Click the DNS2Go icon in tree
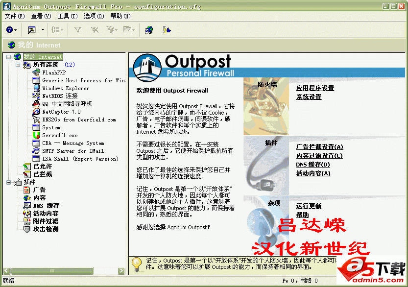The height and width of the screenshot is (287, 408). pos(36,120)
